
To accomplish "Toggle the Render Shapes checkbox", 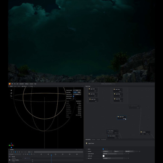I will (x=74, y=96).
